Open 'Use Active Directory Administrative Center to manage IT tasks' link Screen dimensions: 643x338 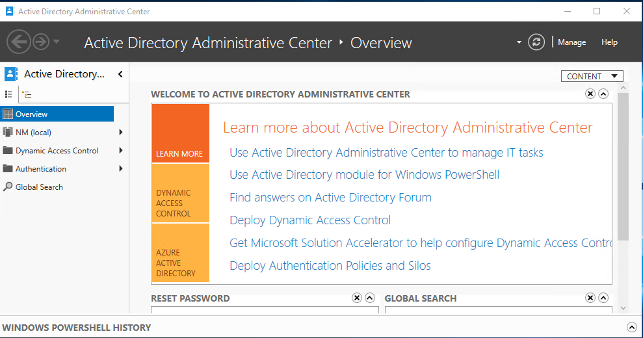[x=386, y=153]
